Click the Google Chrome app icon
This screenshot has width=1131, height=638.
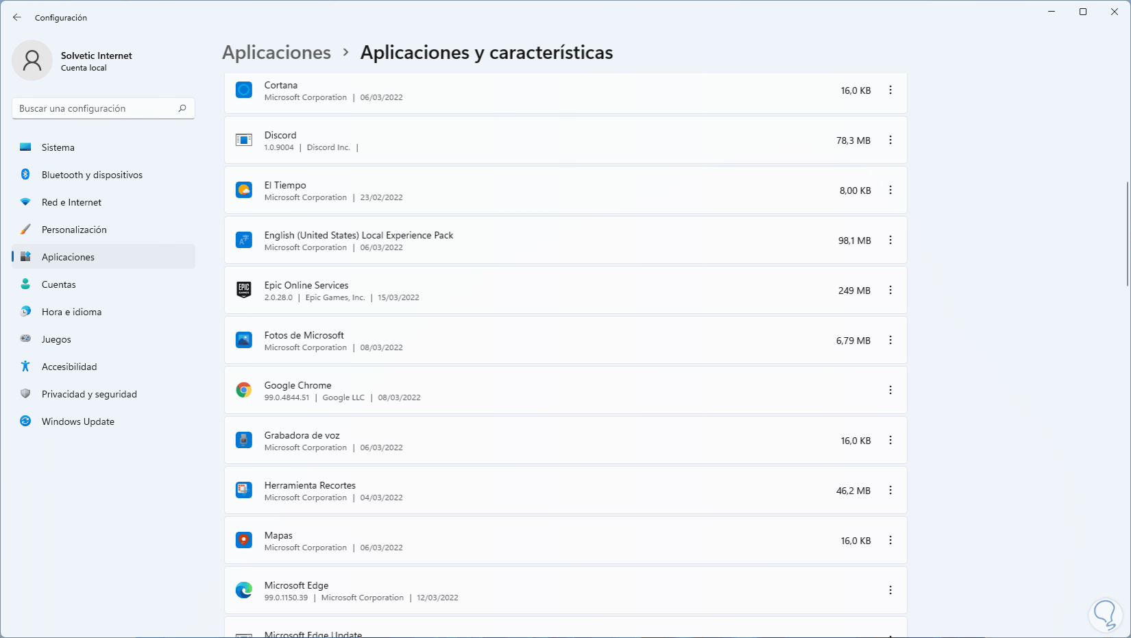[244, 391]
